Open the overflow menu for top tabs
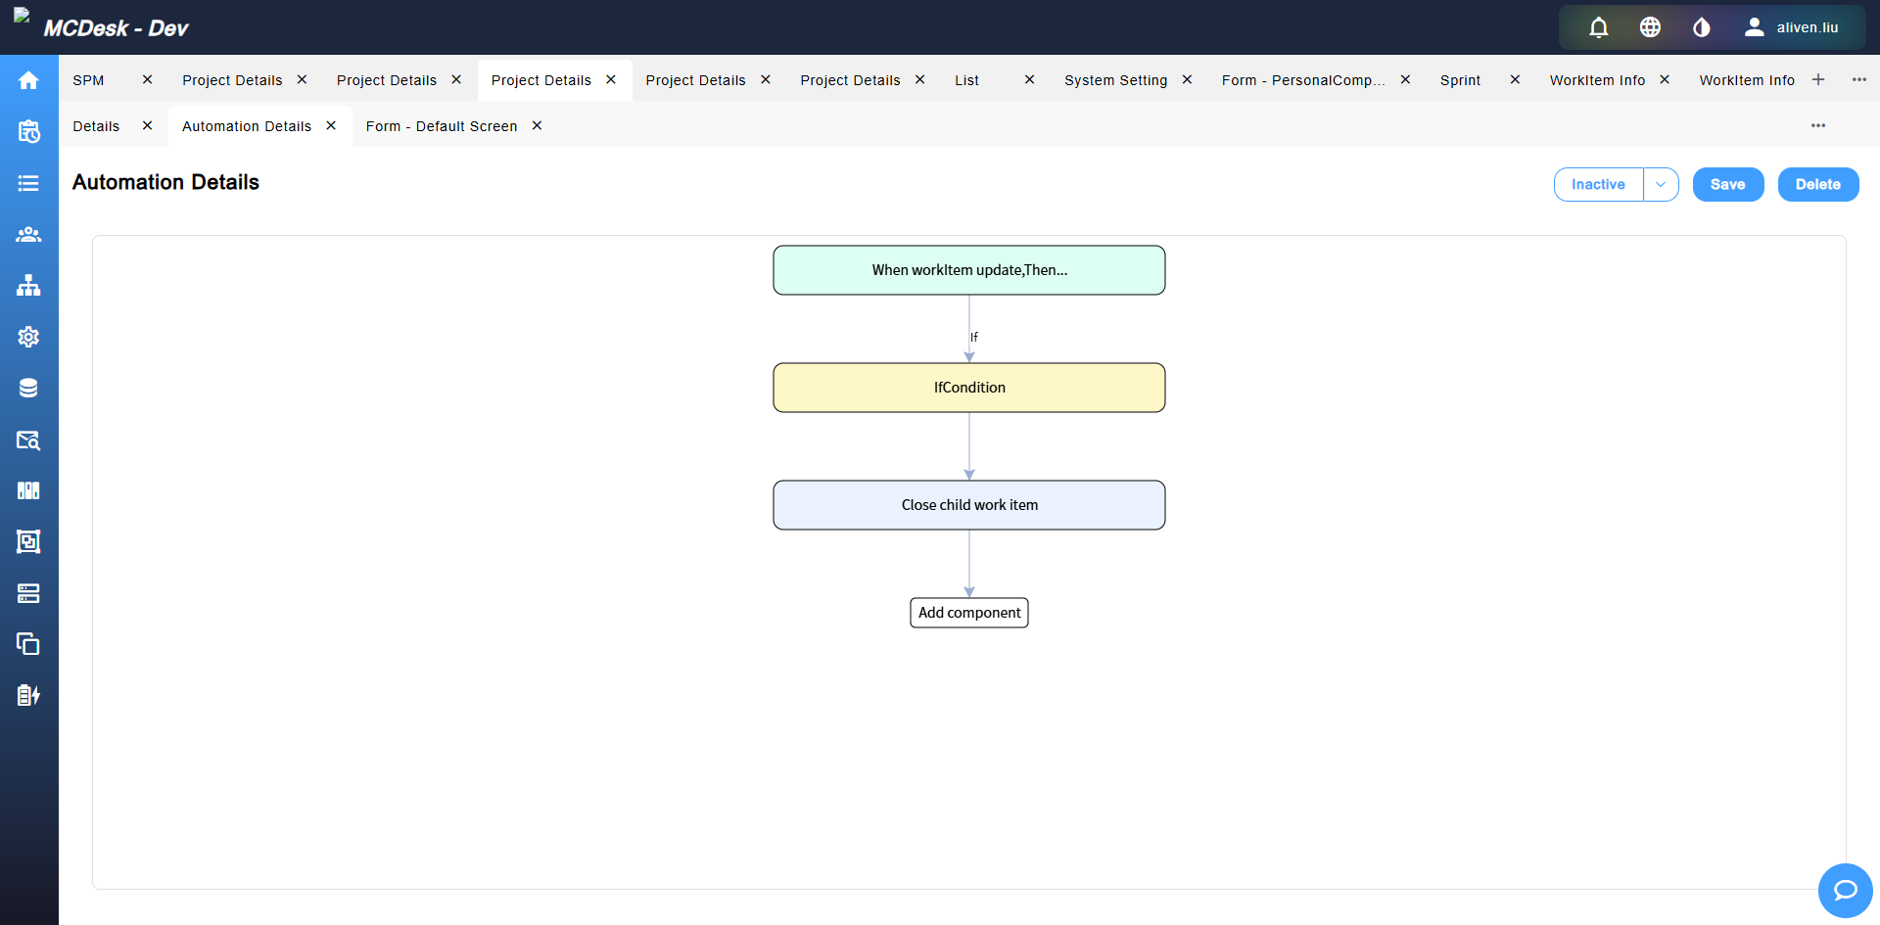This screenshot has width=1880, height=925. pos(1859,79)
